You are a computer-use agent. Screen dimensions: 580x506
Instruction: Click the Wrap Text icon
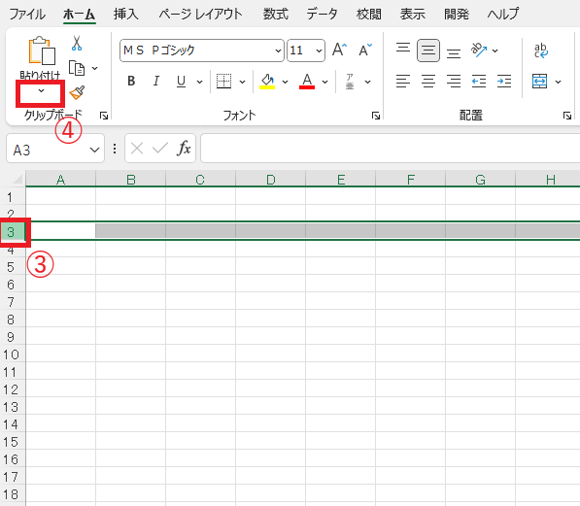point(541,51)
